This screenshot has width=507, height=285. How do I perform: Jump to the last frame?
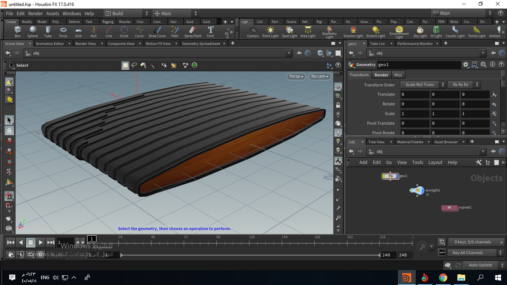tap(51, 242)
